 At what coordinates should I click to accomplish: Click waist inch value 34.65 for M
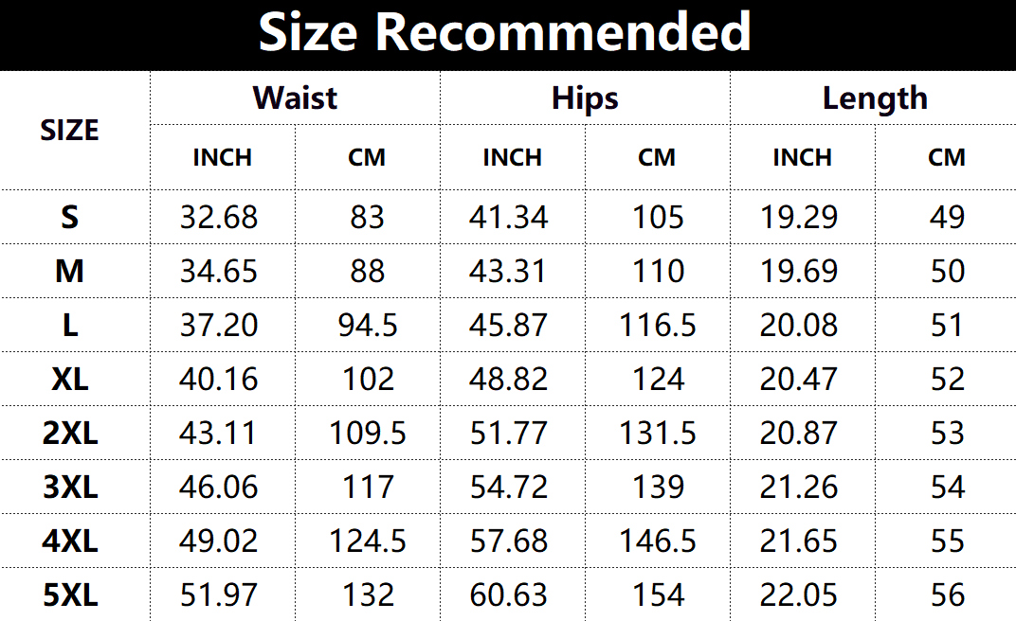coord(219,272)
